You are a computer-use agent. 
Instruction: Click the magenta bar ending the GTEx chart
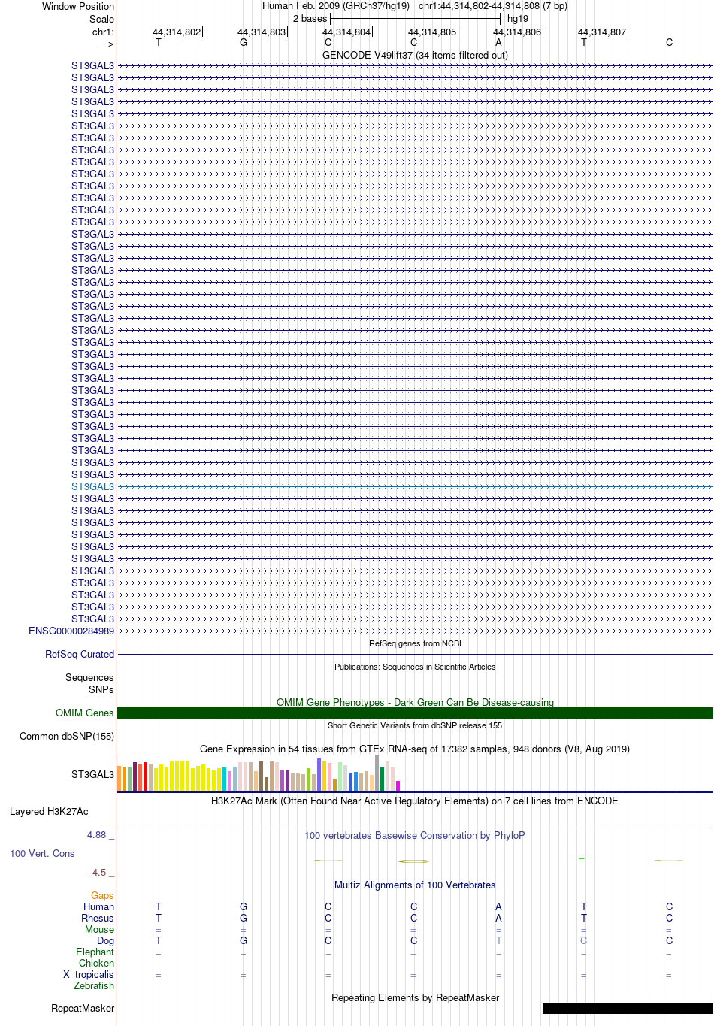[x=398, y=785]
